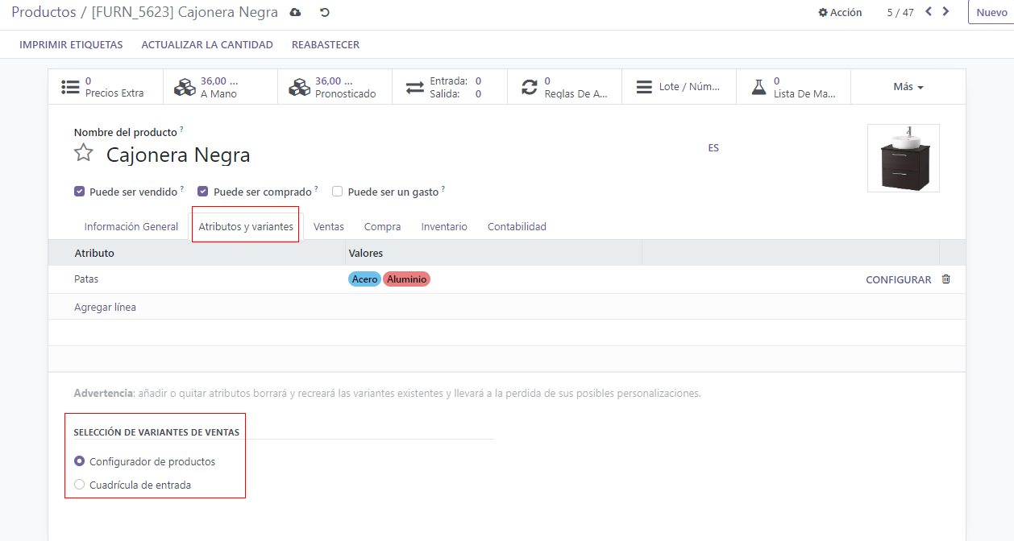1014x541 pixels.
Task: Open the ES language translation selector
Action: (x=713, y=148)
